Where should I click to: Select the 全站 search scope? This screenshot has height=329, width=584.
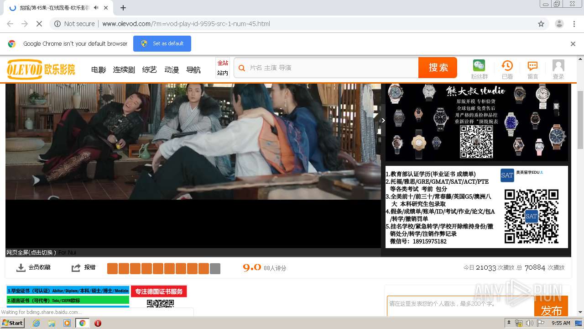coord(223,63)
